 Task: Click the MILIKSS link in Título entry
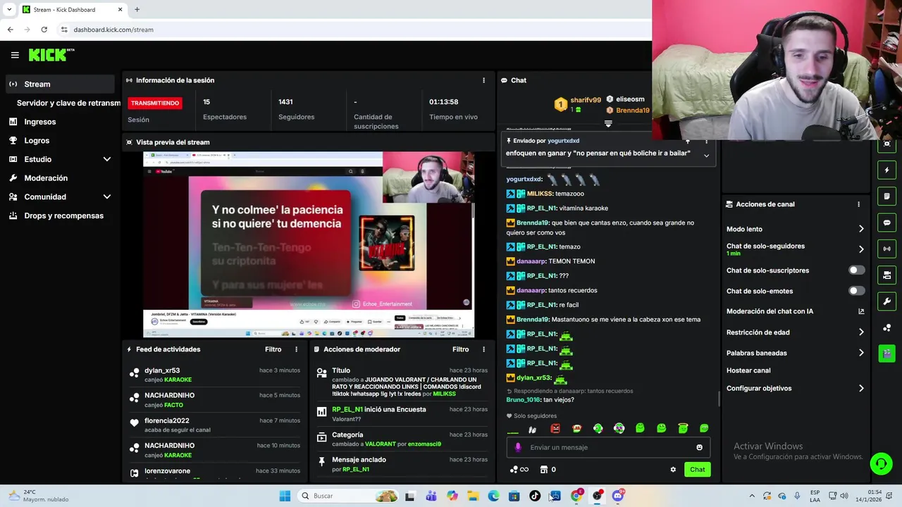point(444,394)
